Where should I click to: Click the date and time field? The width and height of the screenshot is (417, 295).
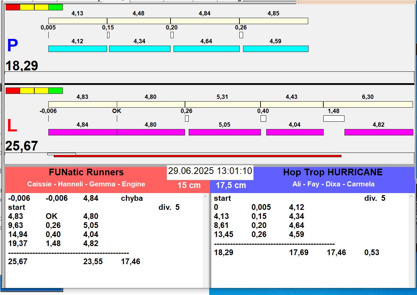[210, 171]
